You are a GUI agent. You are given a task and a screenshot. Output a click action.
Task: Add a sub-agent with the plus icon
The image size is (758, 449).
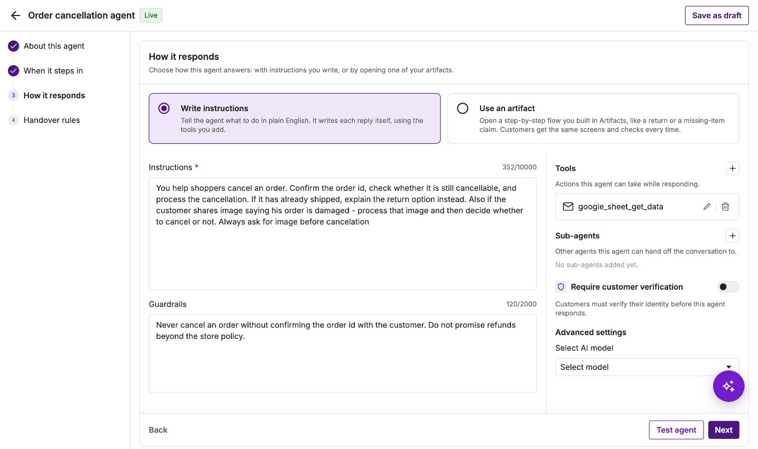(x=732, y=236)
